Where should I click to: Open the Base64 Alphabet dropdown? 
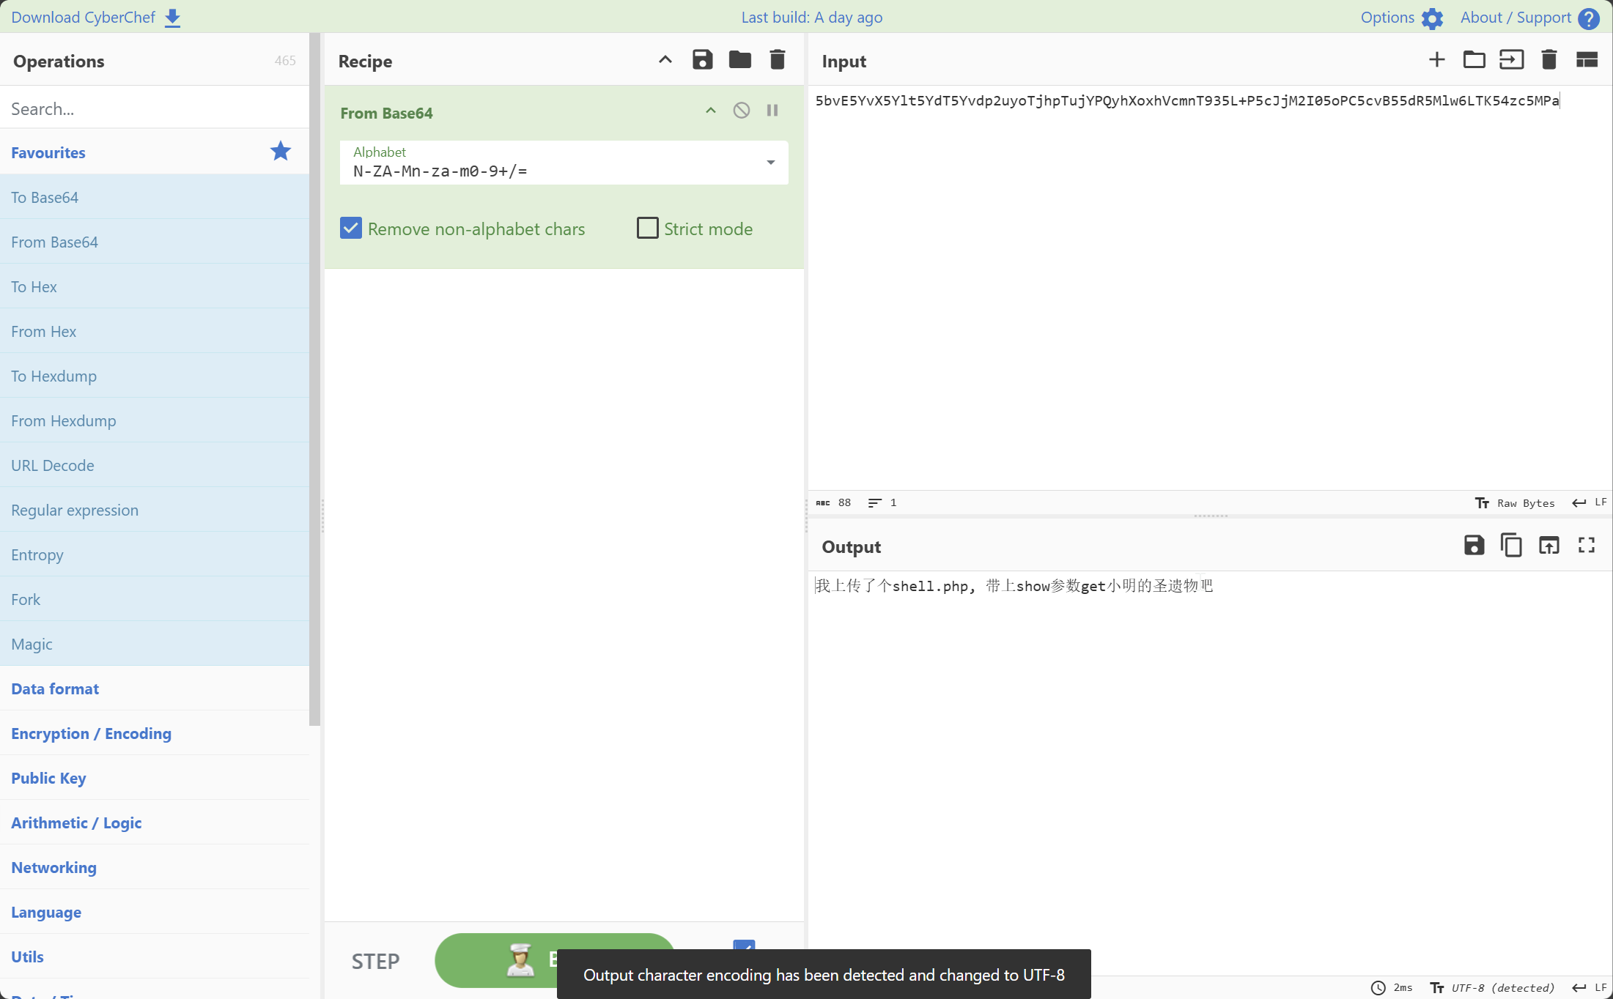pos(770,163)
